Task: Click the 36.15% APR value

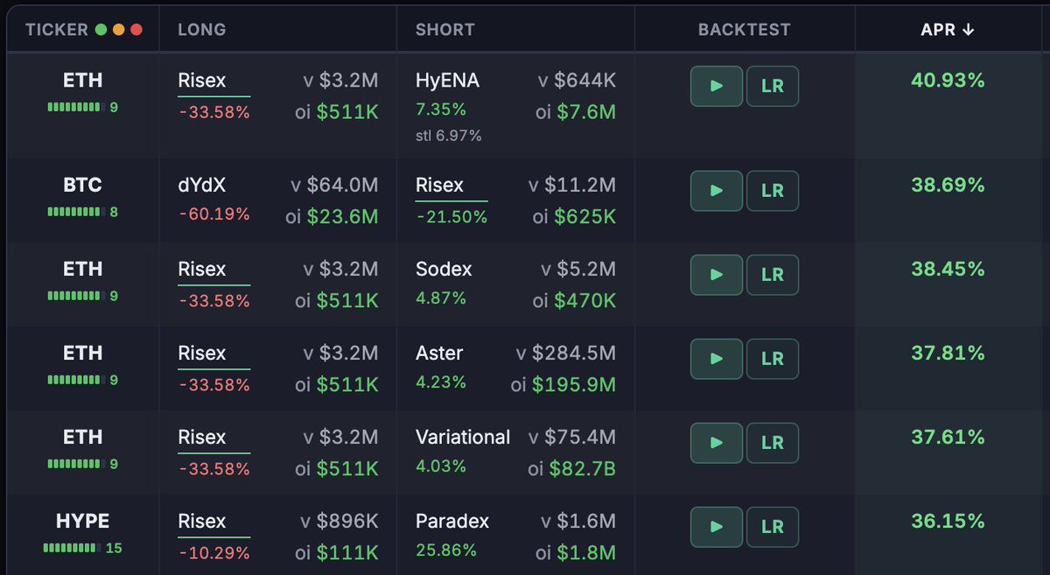Action: click(948, 522)
